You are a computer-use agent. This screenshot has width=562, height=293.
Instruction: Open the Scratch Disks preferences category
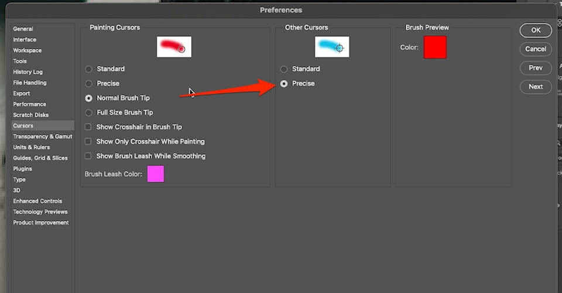pos(31,115)
